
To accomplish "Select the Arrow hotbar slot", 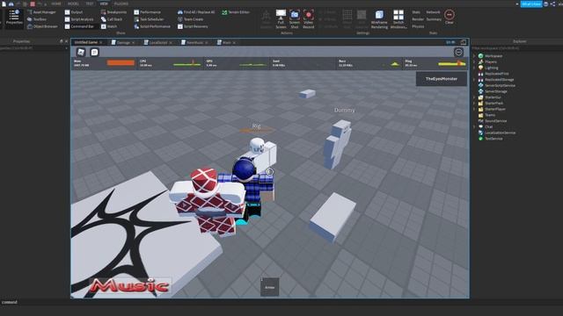I will [270, 287].
